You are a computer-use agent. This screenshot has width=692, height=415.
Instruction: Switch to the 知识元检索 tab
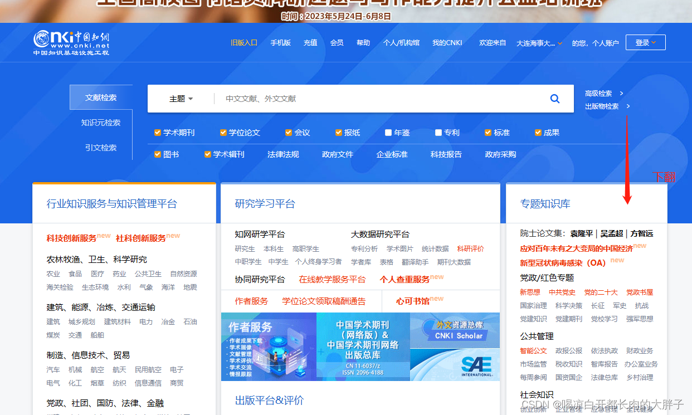click(101, 123)
